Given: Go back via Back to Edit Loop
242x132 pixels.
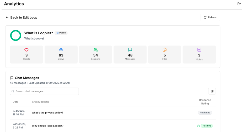Looking at the screenshot, I should click(21, 18).
